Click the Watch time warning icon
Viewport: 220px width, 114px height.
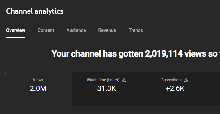(x=124, y=80)
